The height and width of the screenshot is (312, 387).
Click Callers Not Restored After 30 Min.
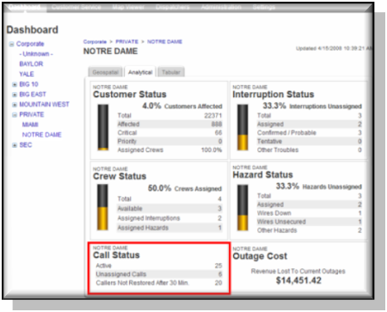point(159,283)
